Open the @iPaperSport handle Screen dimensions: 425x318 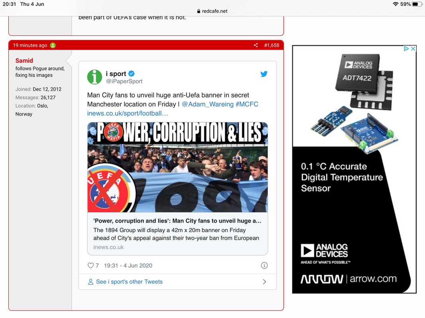click(x=124, y=81)
